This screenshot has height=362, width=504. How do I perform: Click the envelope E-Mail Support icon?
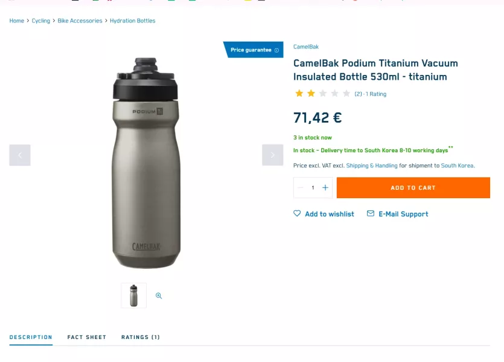(370, 213)
